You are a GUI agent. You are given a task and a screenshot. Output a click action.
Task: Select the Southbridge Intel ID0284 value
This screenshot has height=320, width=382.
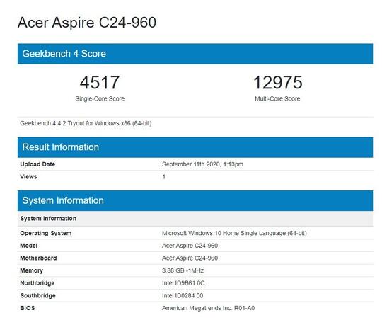tap(183, 296)
